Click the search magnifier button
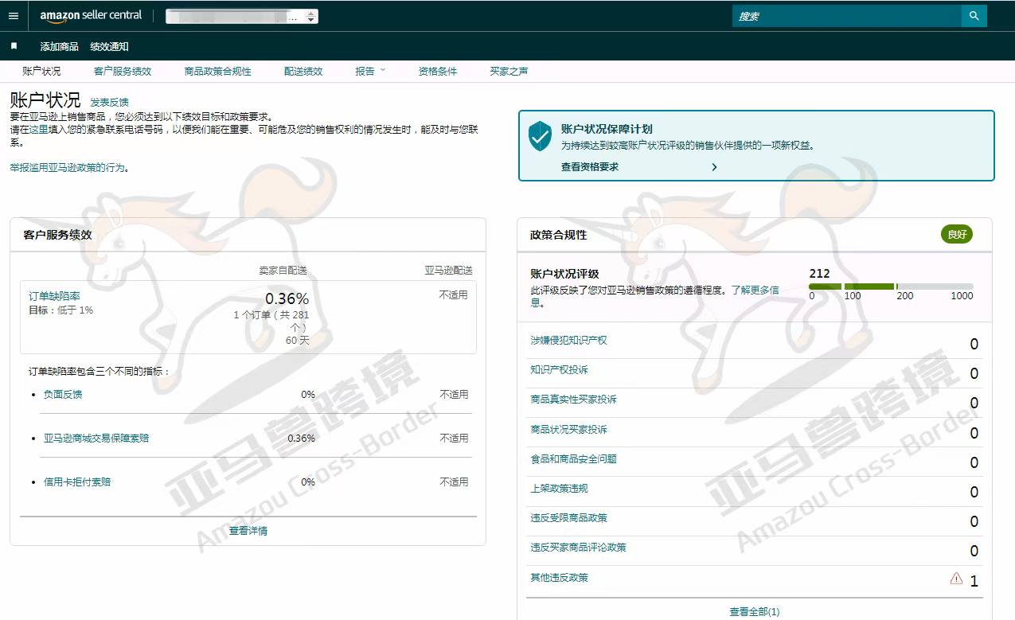The image size is (1015, 620). pyautogui.click(x=974, y=16)
